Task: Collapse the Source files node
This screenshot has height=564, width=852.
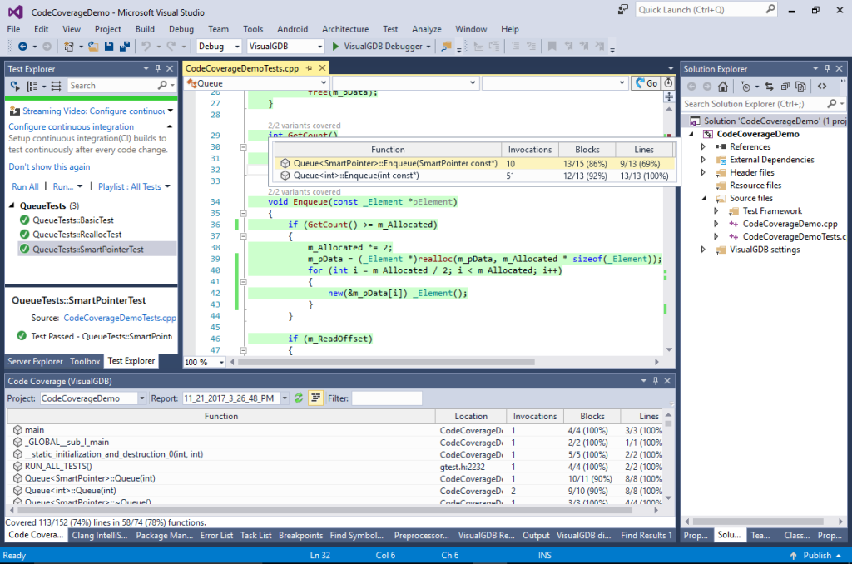Action: pyautogui.click(x=703, y=200)
